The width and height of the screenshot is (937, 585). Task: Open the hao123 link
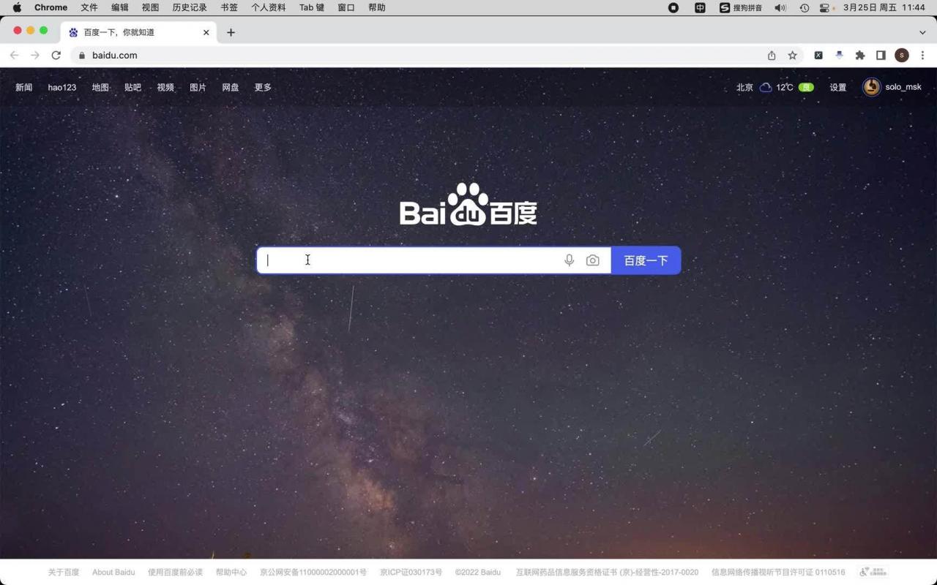point(62,87)
